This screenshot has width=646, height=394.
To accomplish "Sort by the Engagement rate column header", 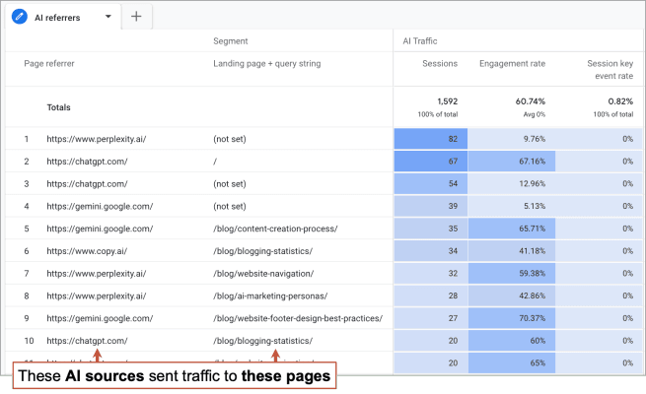I will [512, 64].
